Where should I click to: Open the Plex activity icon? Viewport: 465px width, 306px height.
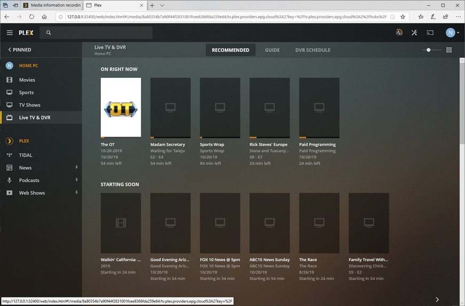click(399, 33)
